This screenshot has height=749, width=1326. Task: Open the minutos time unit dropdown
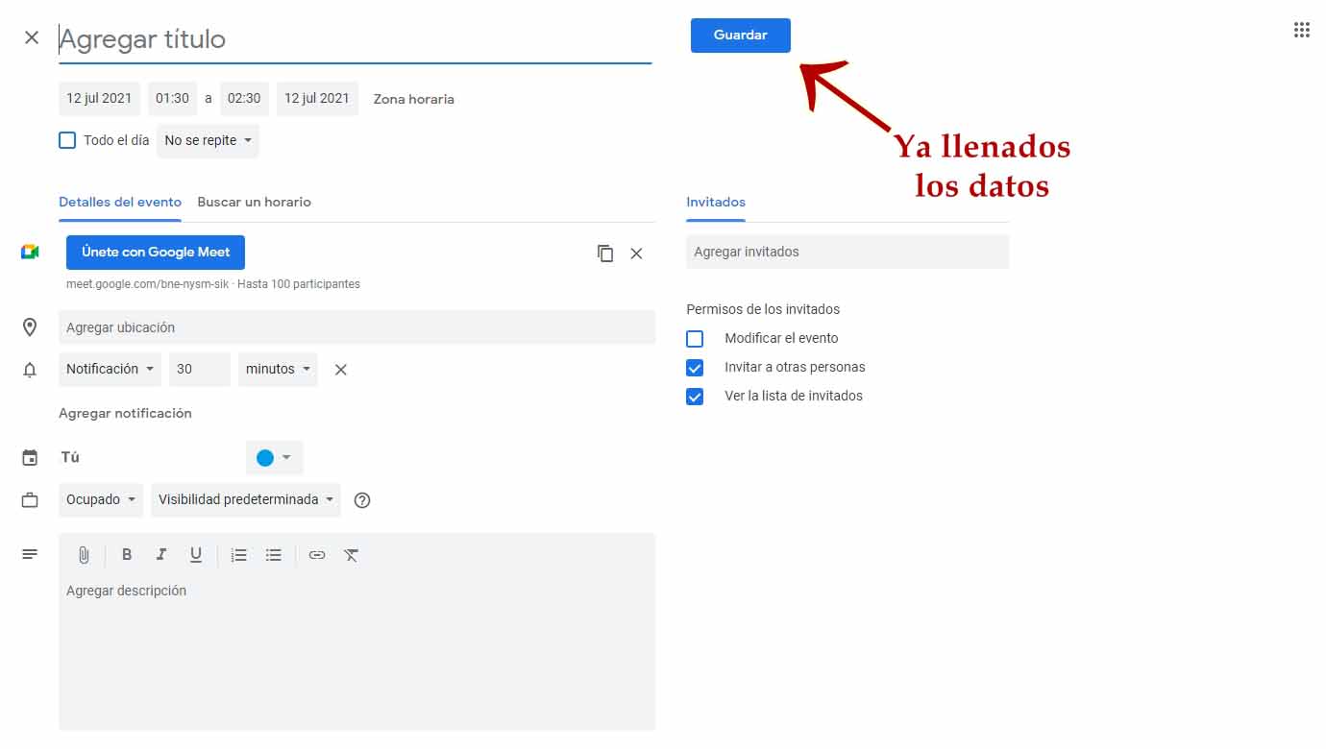[278, 369]
